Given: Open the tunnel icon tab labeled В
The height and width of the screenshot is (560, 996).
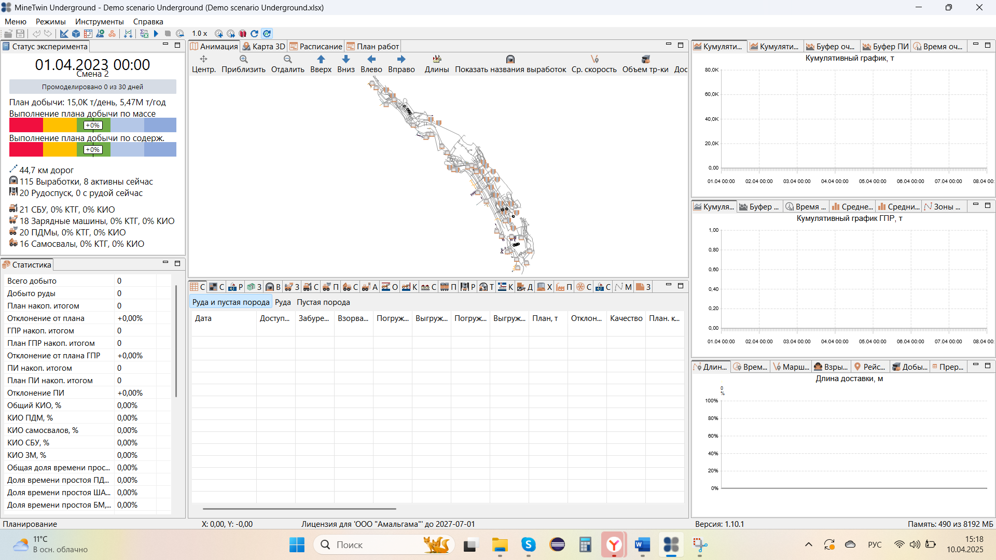Looking at the screenshot, I should coord(273,287).
